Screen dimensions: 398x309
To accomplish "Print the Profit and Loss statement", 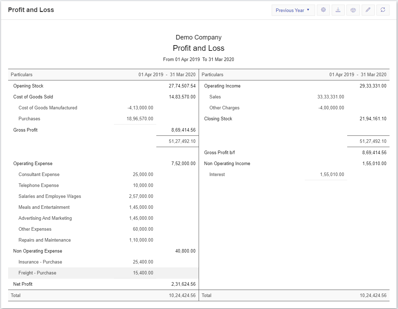I will [x=353, y=10].
